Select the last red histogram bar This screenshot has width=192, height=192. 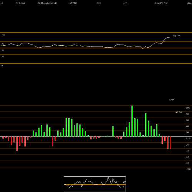click(x=170, y=142)
